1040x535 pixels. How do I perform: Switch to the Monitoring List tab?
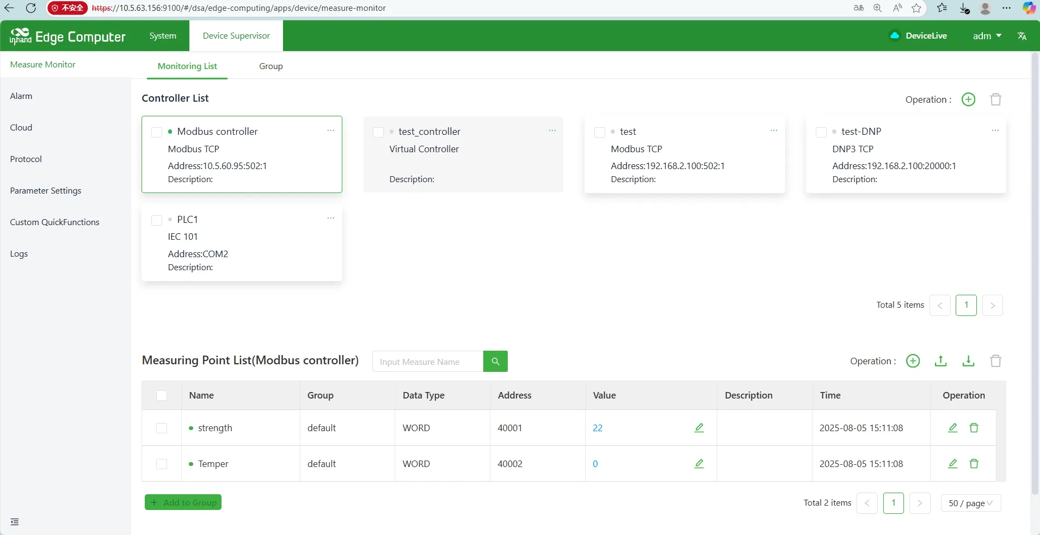tap(187, 66)
